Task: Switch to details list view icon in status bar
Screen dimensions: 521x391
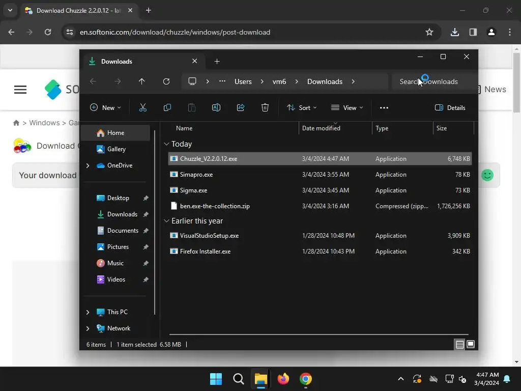Action: click(459, 345)
